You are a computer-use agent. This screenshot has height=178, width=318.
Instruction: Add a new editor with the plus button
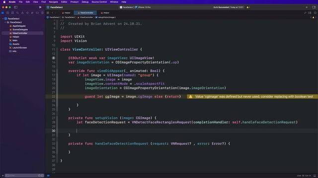pos(307,7)
